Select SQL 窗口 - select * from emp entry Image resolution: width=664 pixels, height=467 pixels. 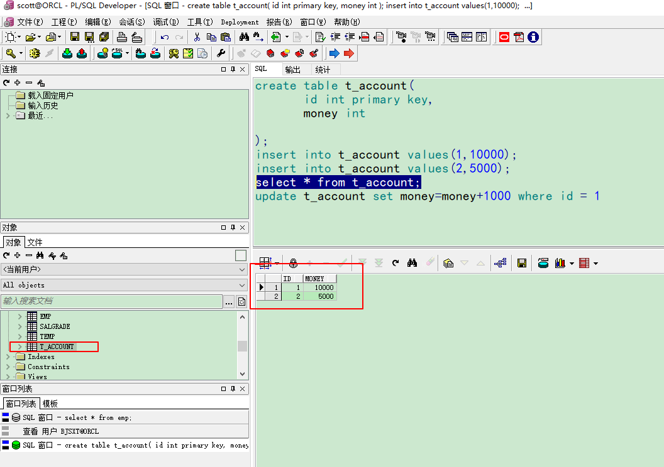(124, 417)
